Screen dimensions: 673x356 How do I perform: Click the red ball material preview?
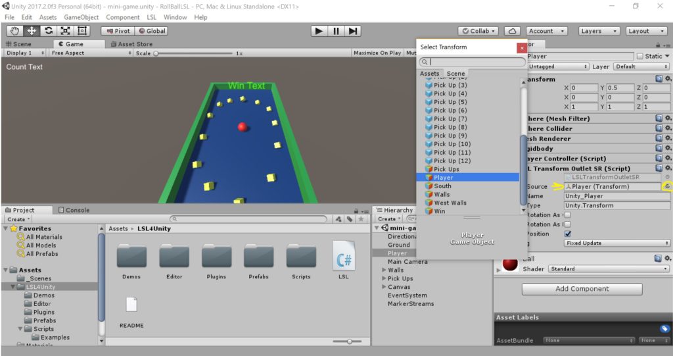coord(510,264)
